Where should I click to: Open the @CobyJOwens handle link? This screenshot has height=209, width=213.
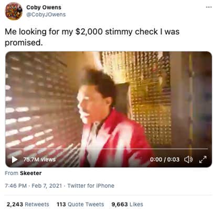46,15
